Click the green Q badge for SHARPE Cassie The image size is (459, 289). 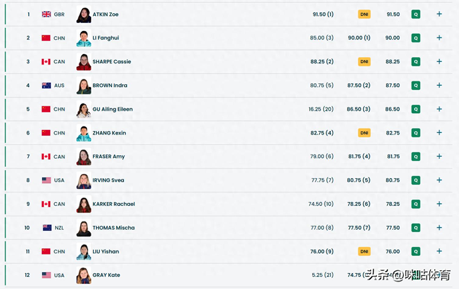coord(416,62)
